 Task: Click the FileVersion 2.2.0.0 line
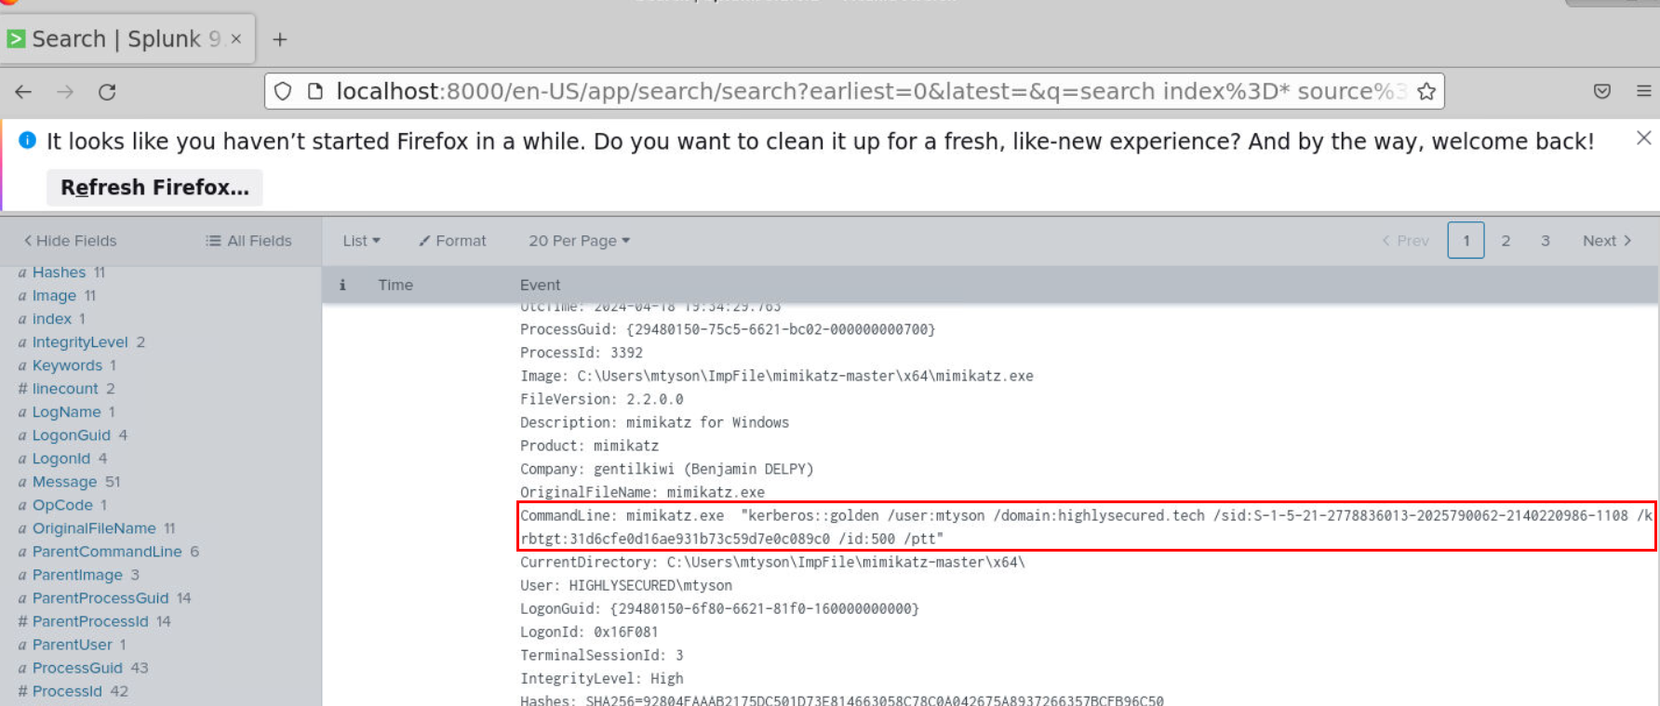601,399
